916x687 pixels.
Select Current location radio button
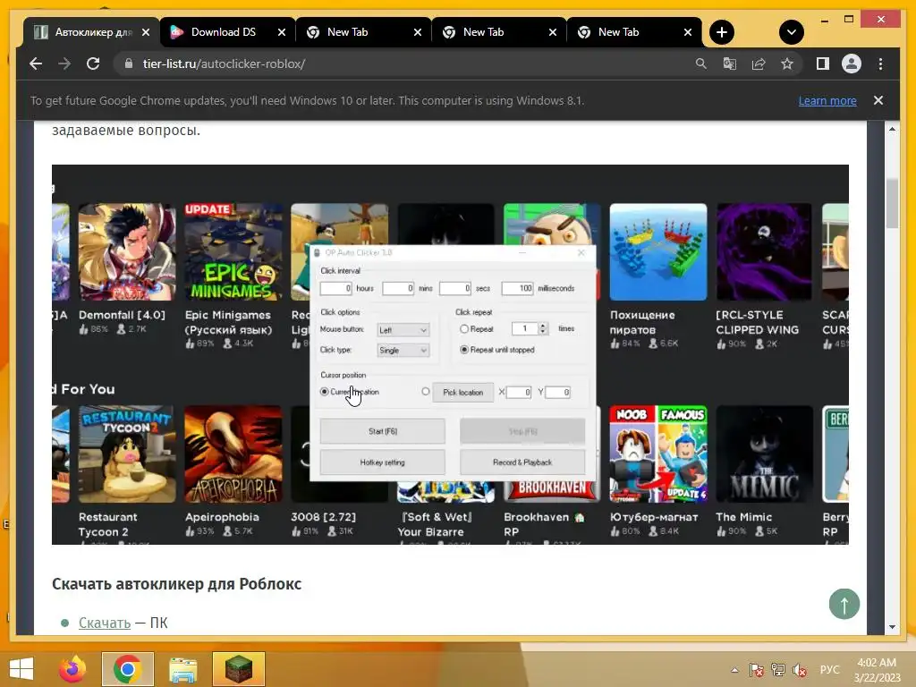point(324,392)
